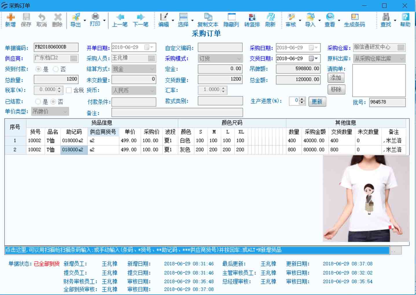Click barcode scan input bar
Image resolution: width=416 pixels, height=295 pixels.
(x=197, y=250)
